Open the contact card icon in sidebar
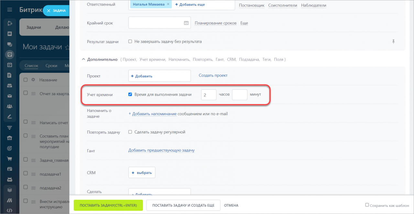The width and height of the screenshot is (414, 214). (x=10, y=169)
